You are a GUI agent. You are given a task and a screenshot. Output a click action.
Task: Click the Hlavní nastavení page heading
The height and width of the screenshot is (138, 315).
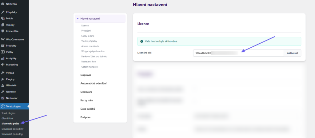pos(150,5)
